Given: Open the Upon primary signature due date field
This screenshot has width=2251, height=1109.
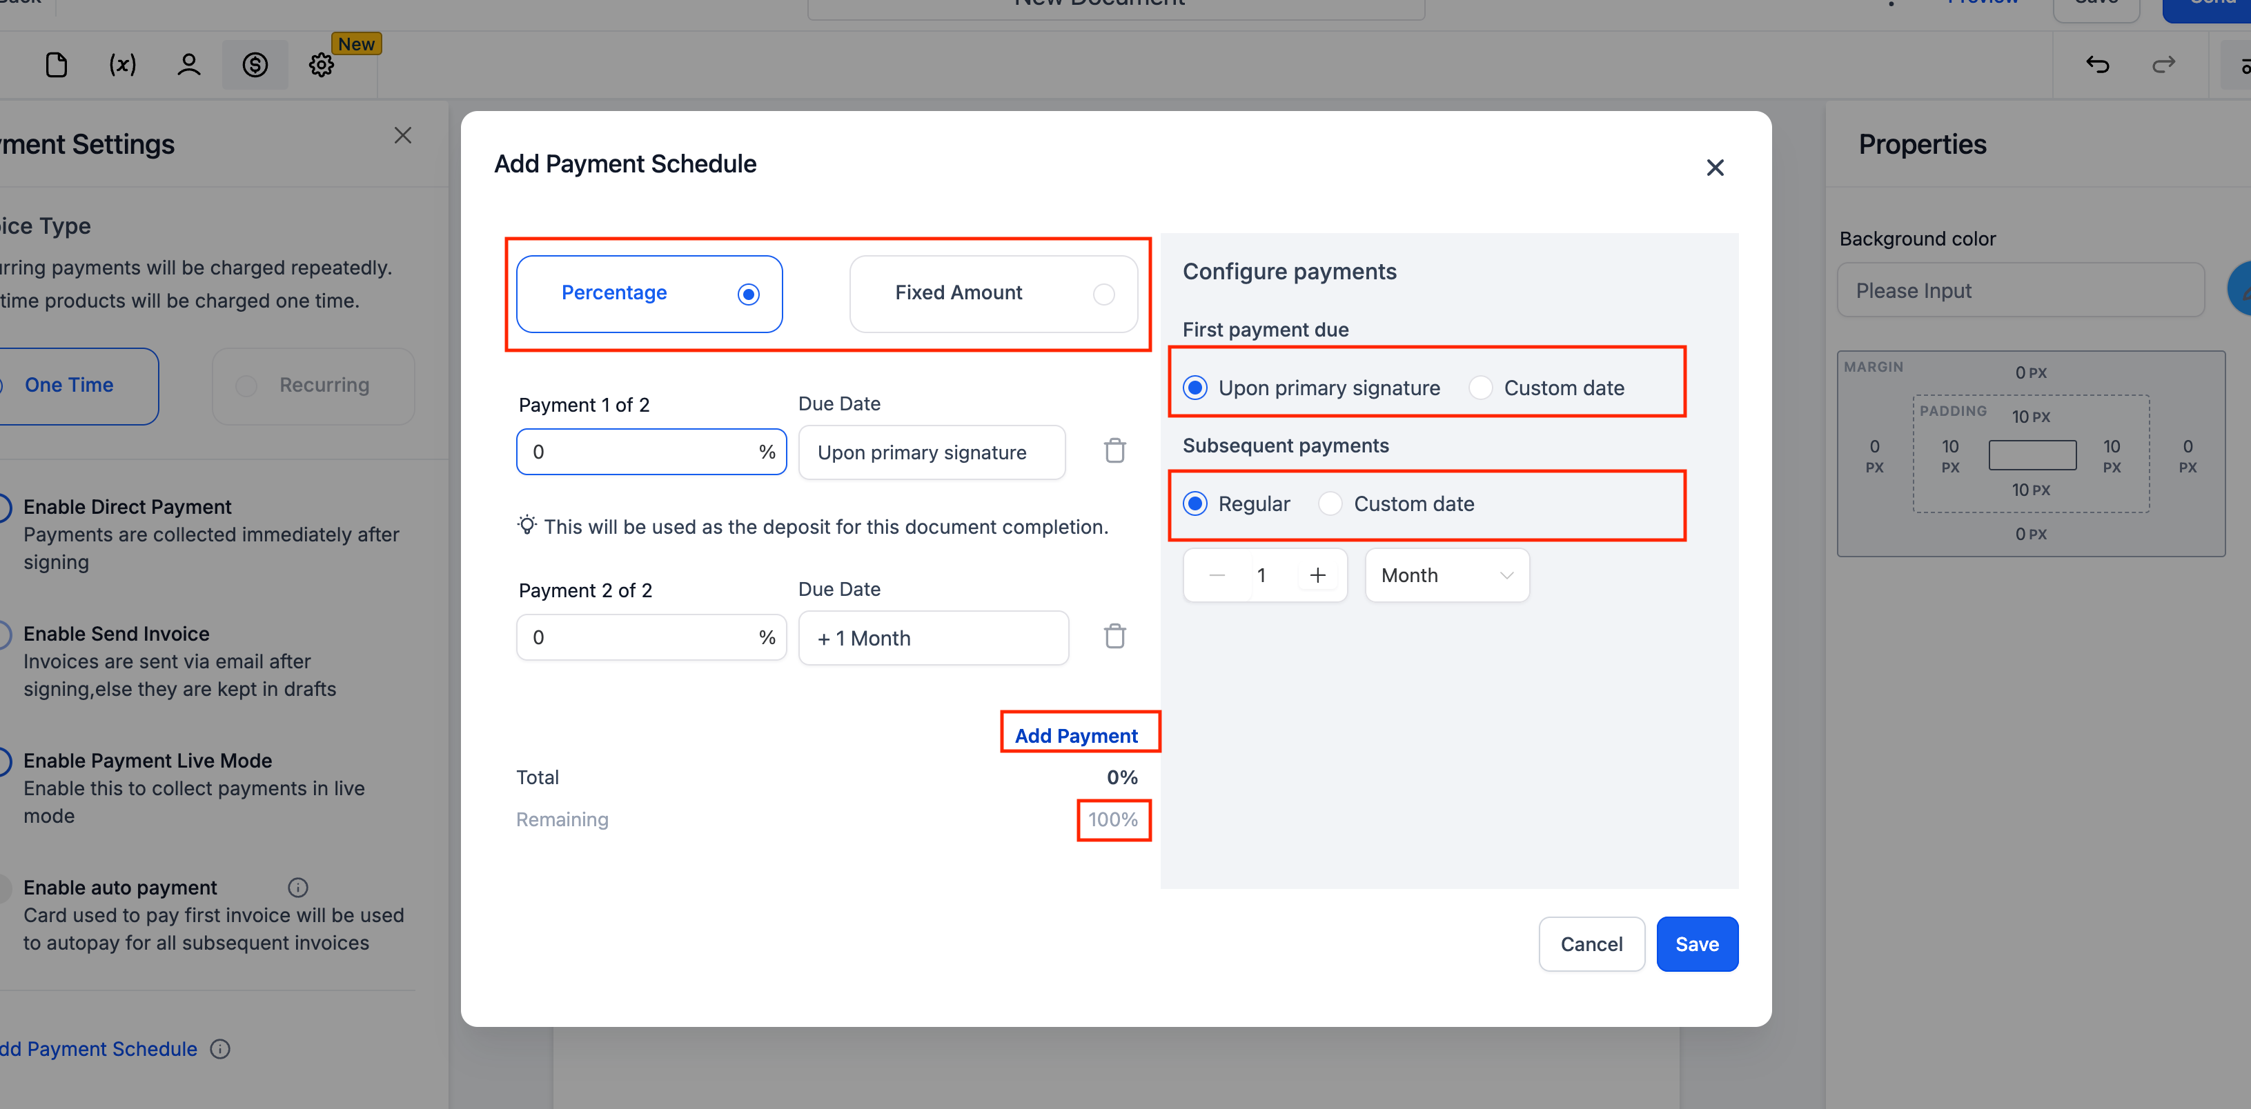Looking at the screenshot, I should [x=931, y=452].
